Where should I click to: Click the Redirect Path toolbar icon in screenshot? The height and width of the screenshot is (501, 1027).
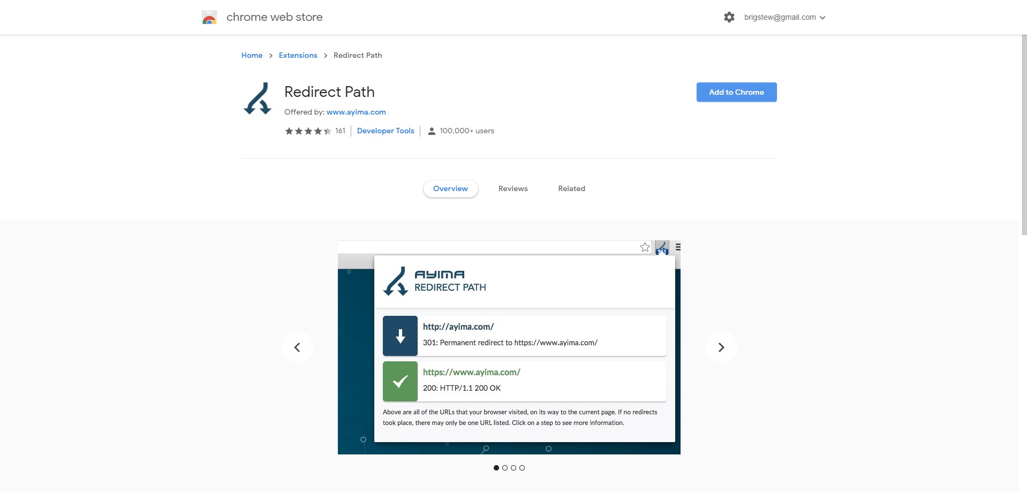pos(662,247)
